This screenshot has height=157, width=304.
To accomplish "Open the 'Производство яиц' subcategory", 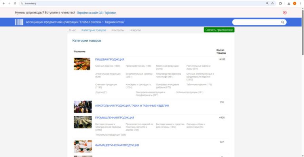I will pyautogui.click(x=138, y=66).
